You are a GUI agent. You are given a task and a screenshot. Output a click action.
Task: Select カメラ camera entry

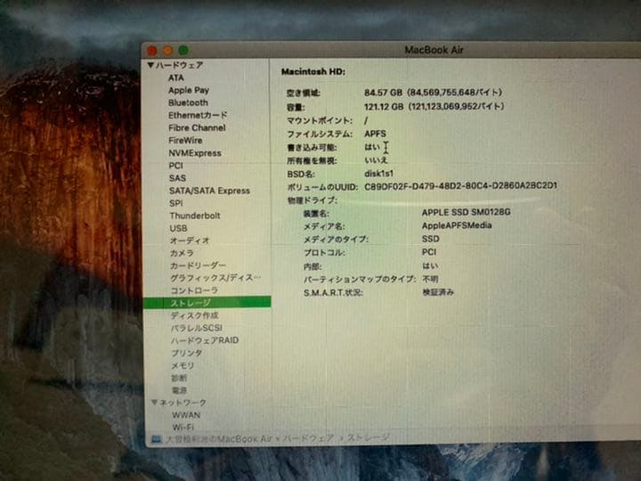[182, 253]
